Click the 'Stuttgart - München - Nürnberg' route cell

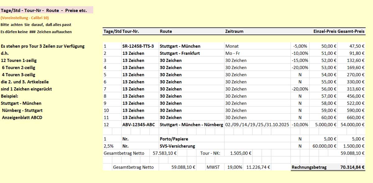(x=191, y=124)
